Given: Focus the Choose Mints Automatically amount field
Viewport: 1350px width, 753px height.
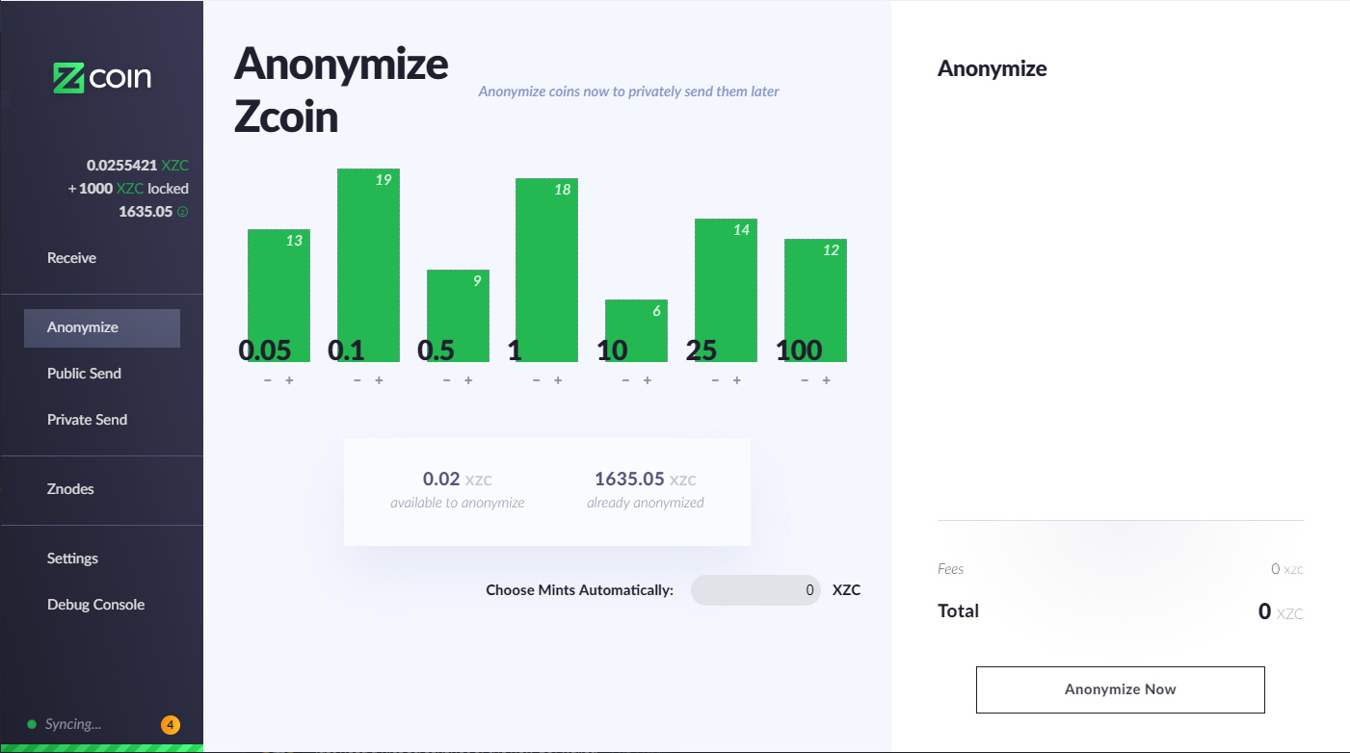Looking at the screenshot, I should [755, 590].
